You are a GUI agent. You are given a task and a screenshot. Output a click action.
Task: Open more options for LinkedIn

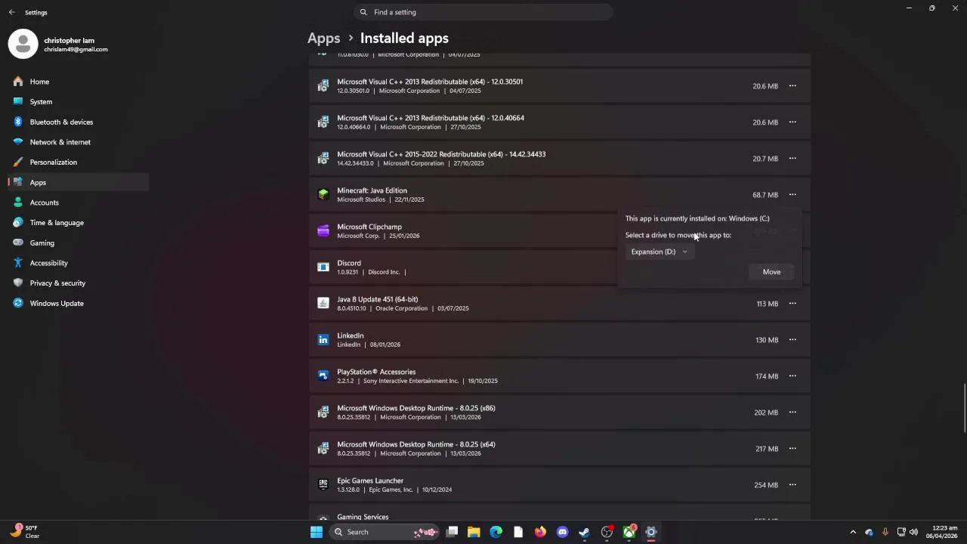tap(792, 340)
